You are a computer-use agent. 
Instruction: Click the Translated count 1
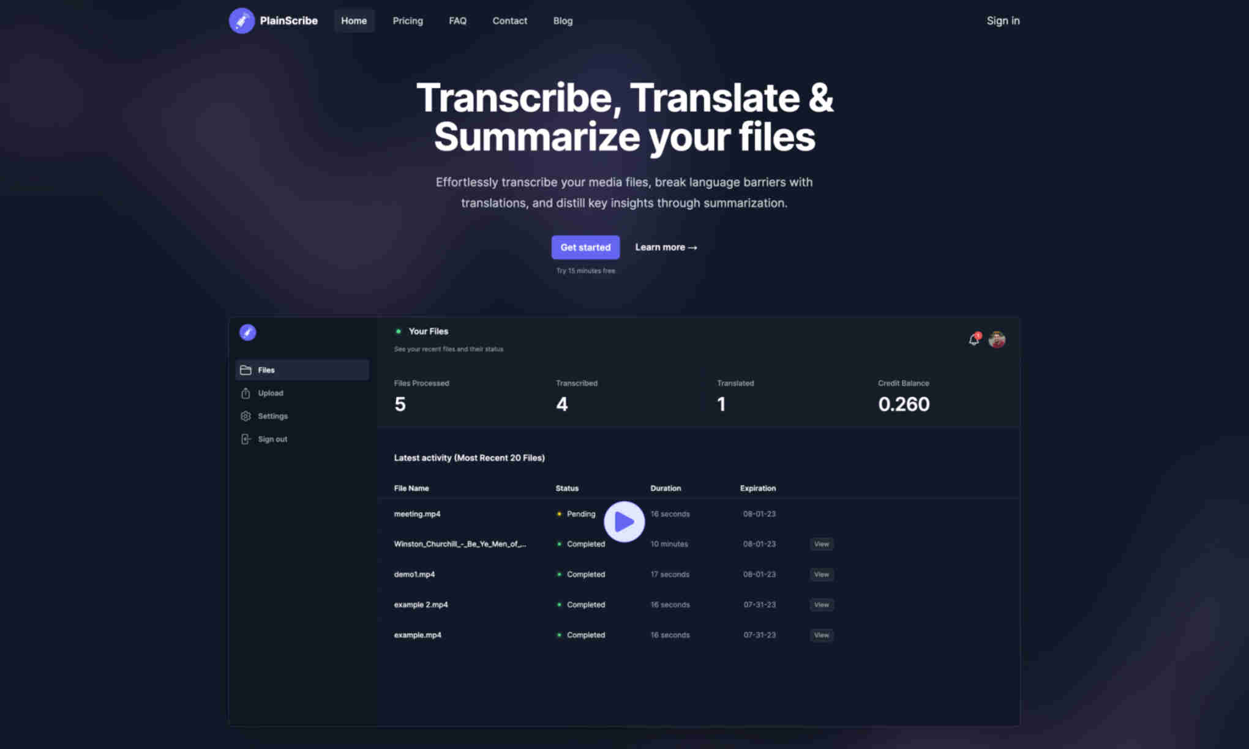pyautogui.click(x=721, y=404)
